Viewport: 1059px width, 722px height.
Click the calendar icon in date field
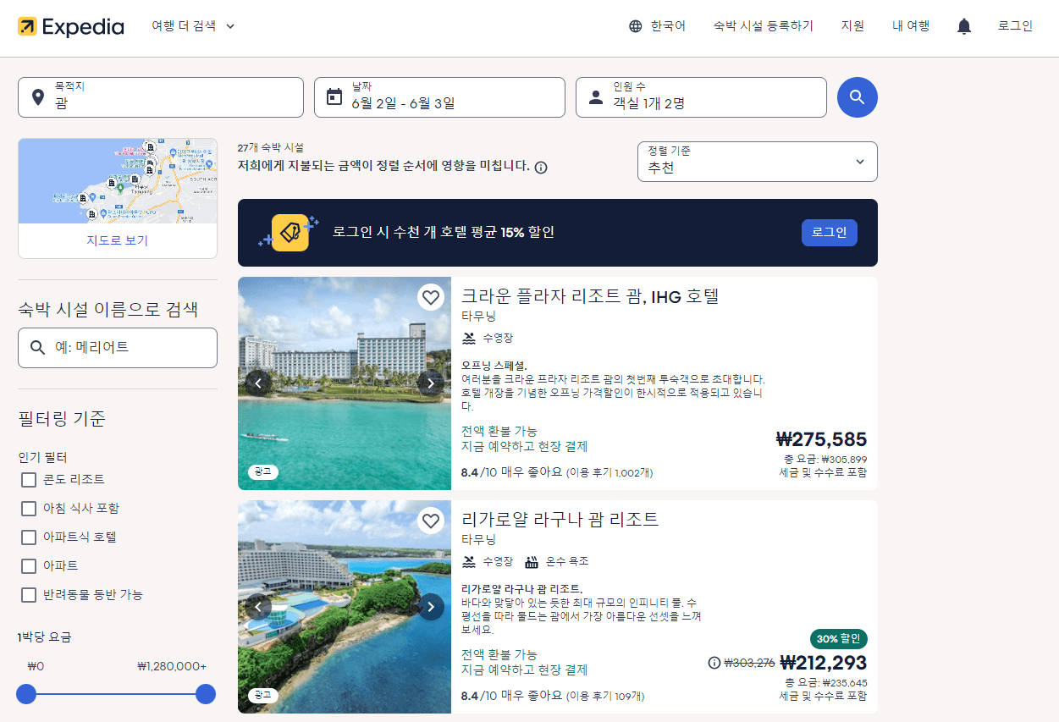point(334,96)
